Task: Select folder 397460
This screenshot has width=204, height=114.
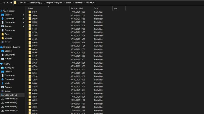Action: coord(35,46)
